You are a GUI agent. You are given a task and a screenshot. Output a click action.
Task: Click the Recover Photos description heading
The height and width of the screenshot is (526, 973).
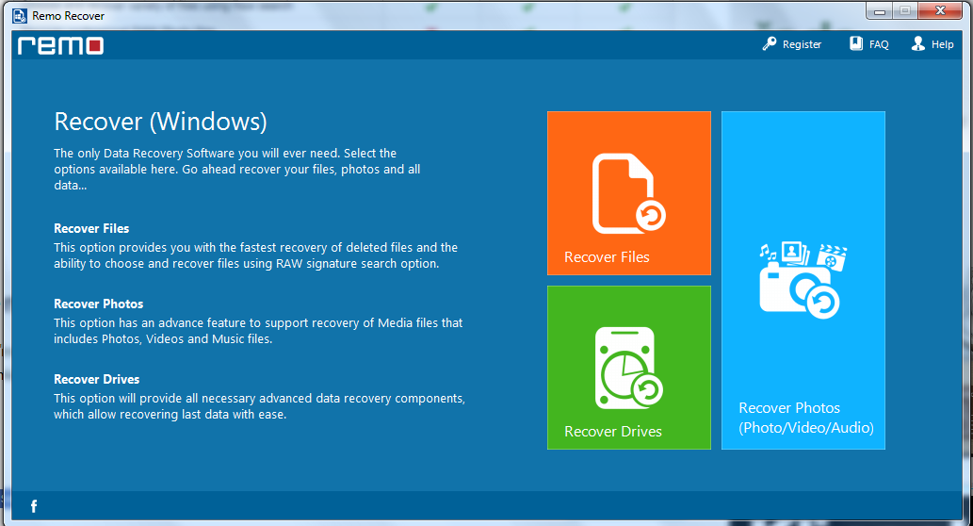[x=98, y=304]
